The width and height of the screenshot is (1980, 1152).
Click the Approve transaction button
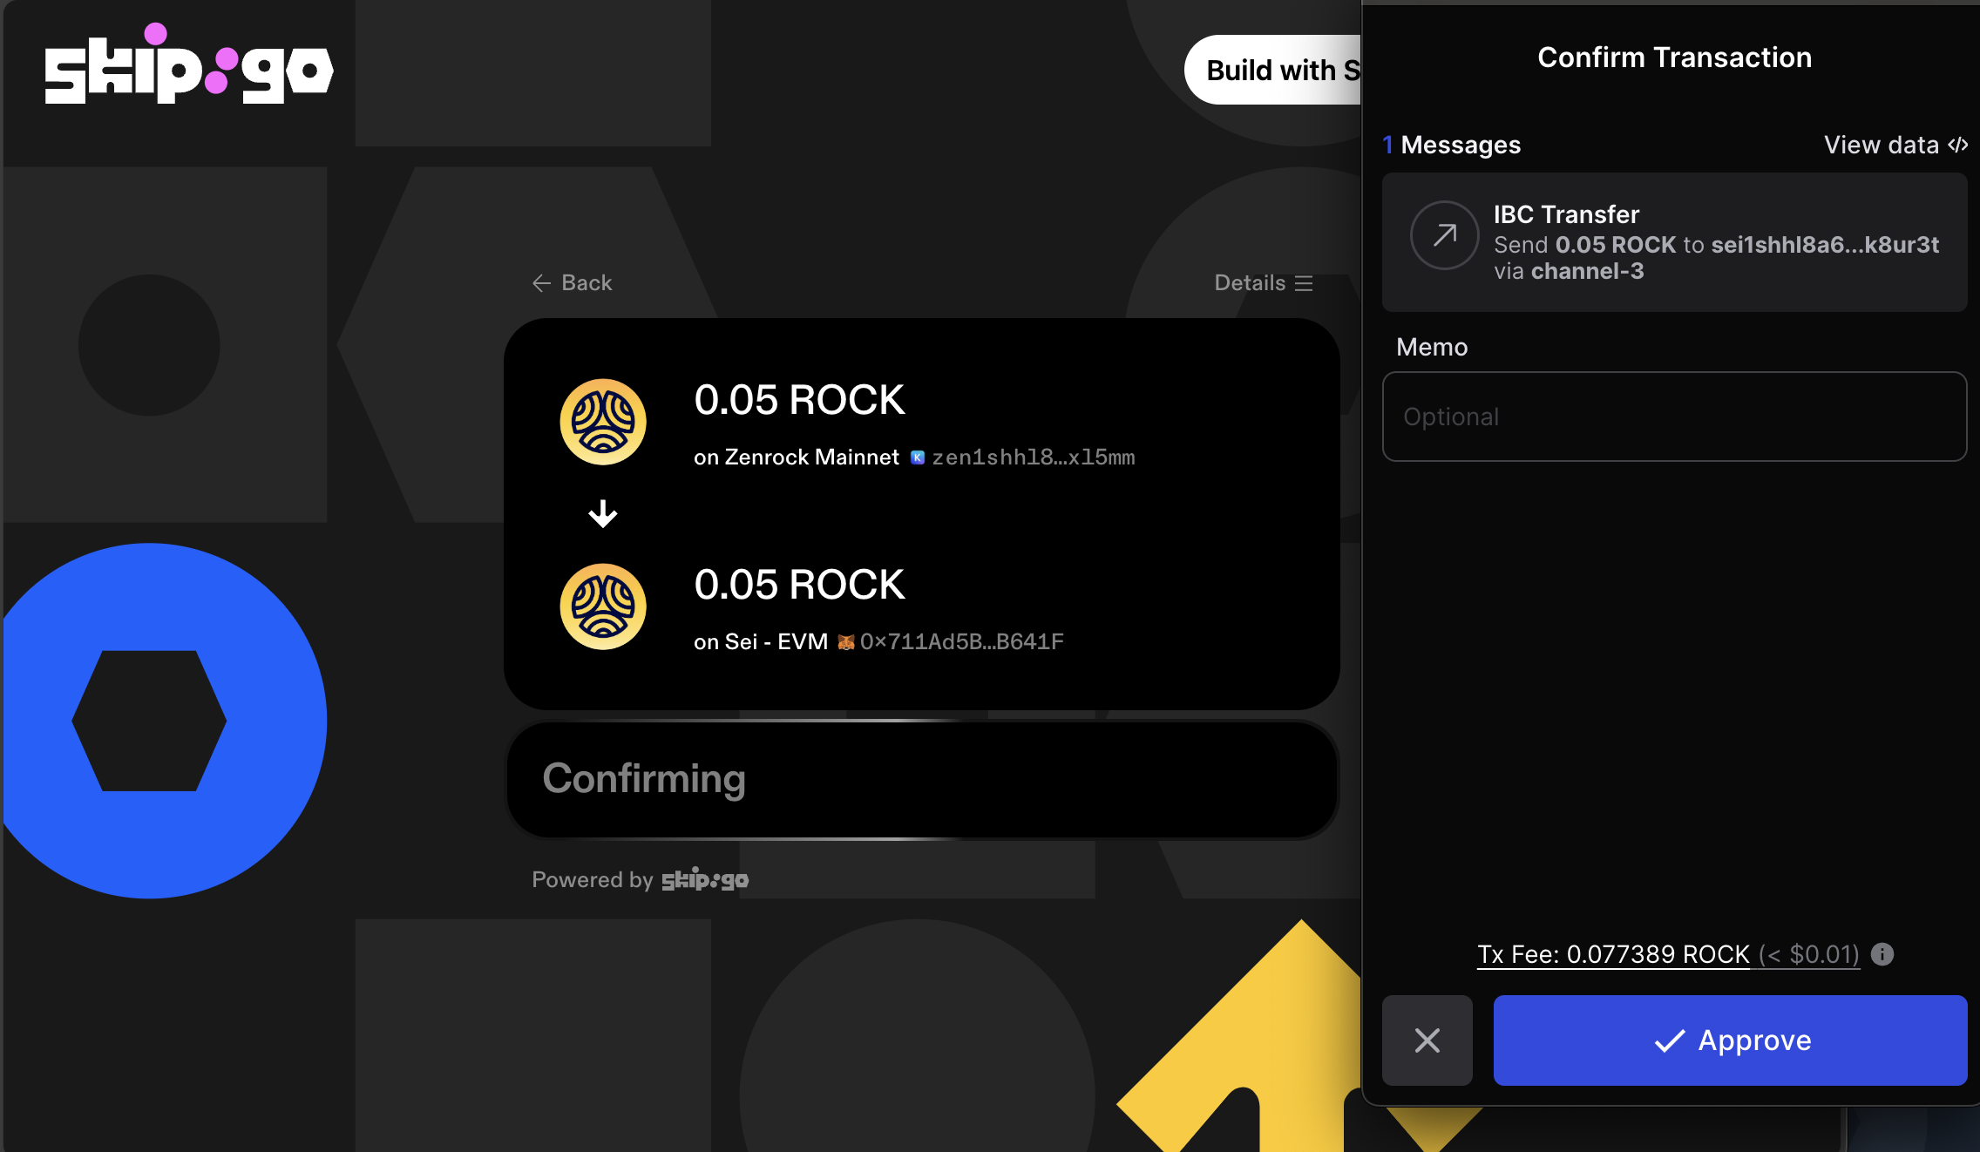click(1731, 1040)
